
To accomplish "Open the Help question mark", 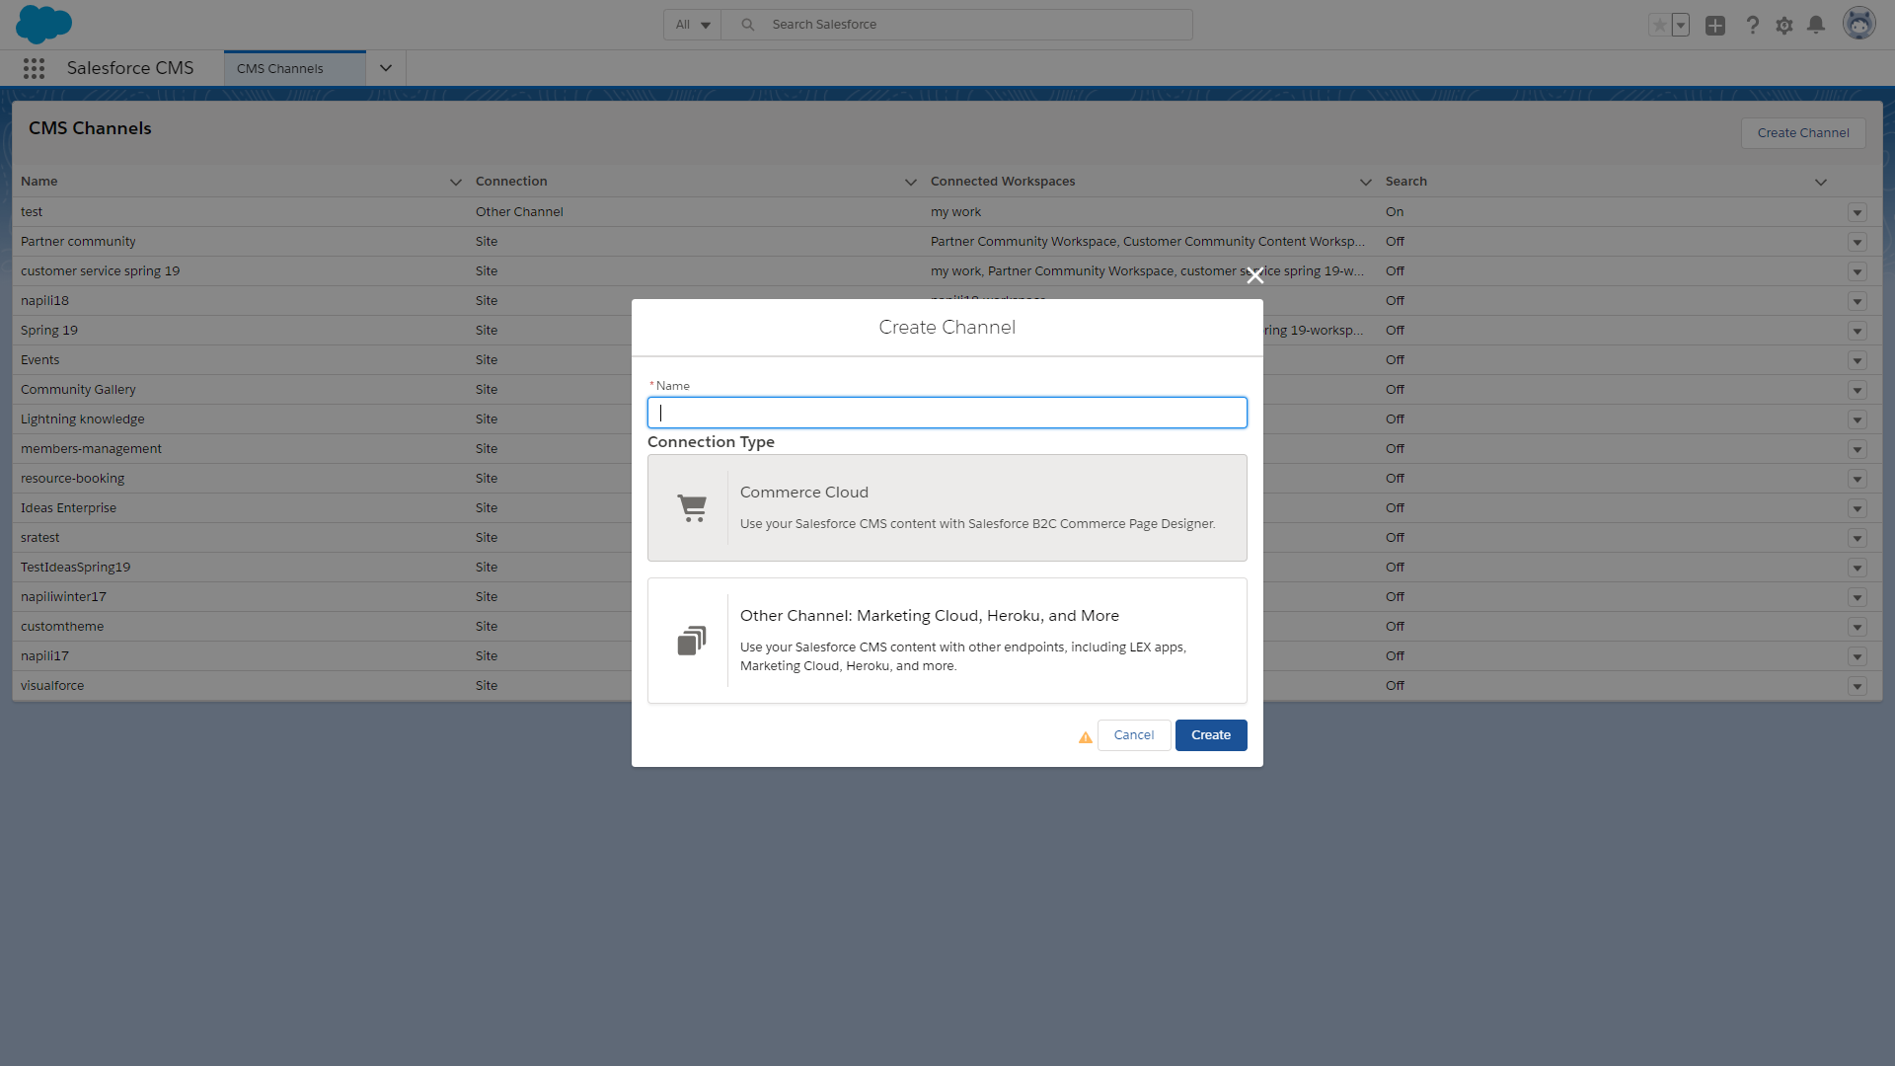I will [x=1752, y=25].
